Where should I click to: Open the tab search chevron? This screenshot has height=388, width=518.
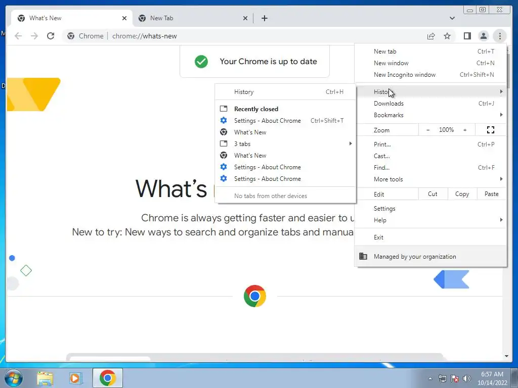tap(452, 18)
